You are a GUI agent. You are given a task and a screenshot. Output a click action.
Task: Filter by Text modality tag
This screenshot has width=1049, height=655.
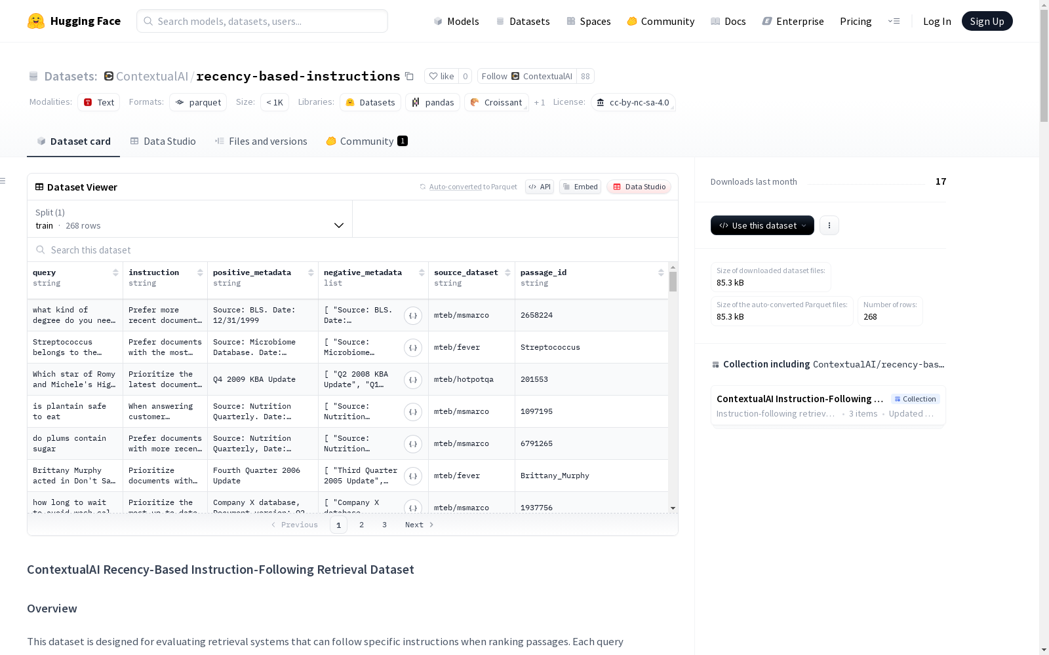[x=99, y=102]
